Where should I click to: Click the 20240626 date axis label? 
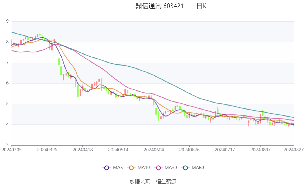click(x=189, y=150)
